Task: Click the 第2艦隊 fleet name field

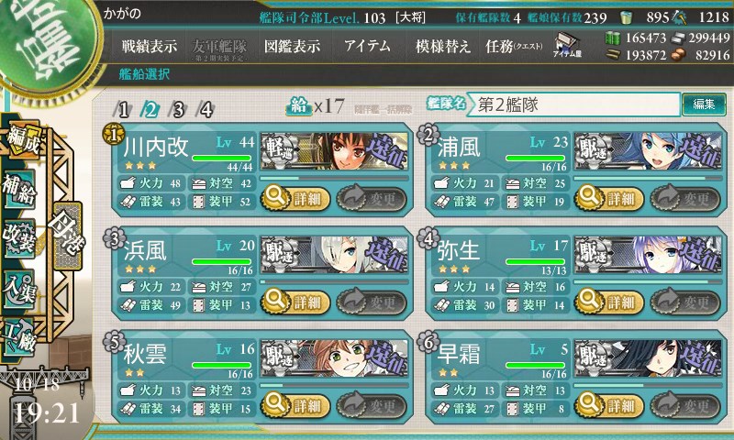Action: click(x=574, y=104)
